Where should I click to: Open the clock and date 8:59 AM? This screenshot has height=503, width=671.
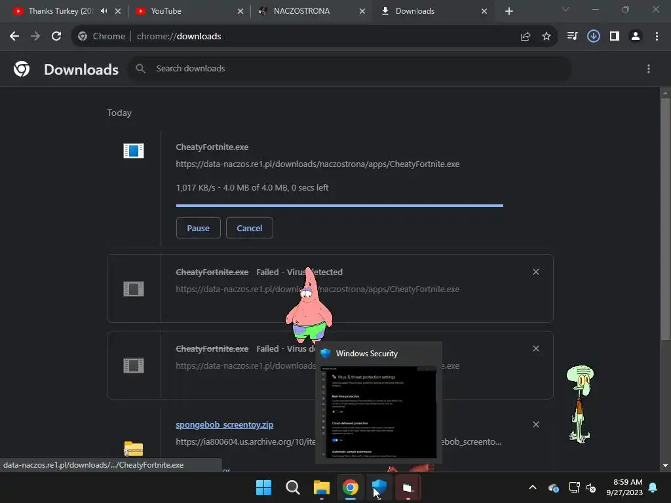pos(624,487)
